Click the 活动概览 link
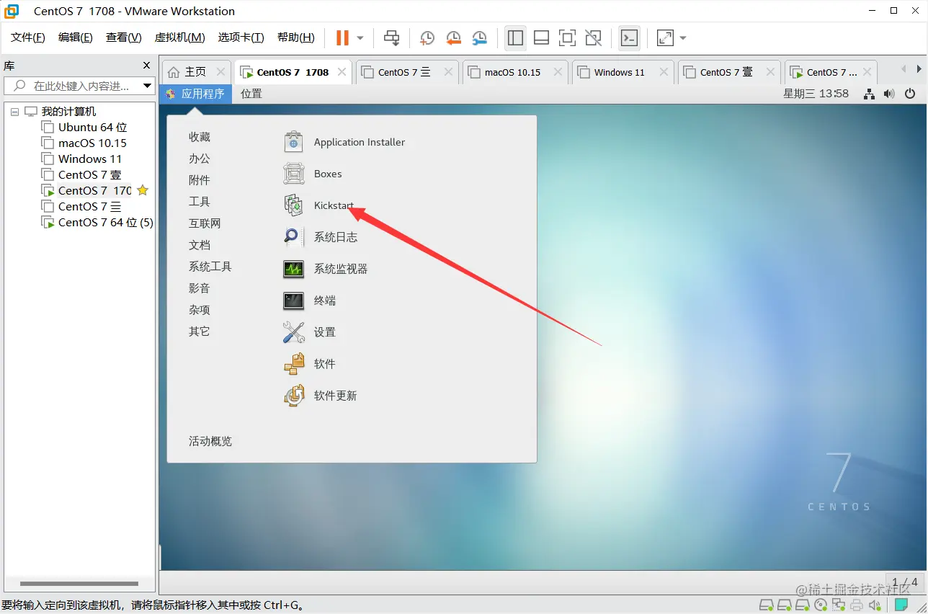 click(x=210, y=441)
